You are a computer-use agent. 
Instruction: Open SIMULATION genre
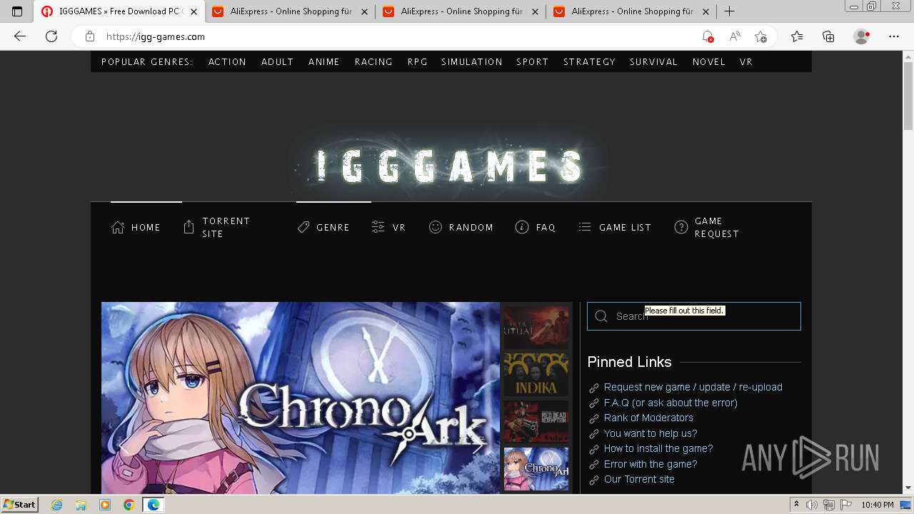tap(472, 62)
